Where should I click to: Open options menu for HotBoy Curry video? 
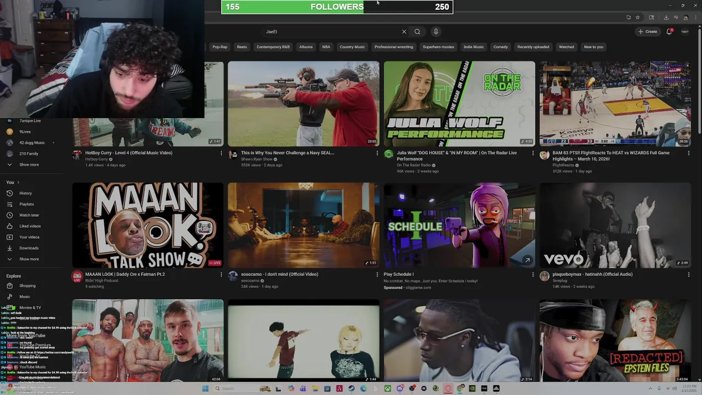coord(221,154)
